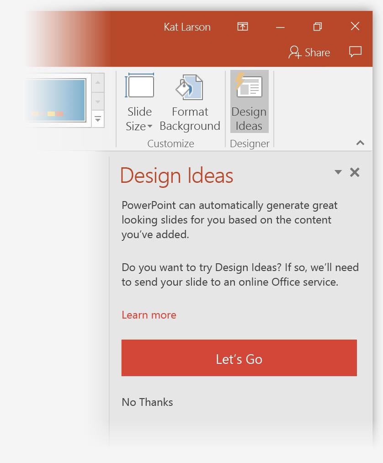Screen dimensions: 383x463
Task: Click the Share button
Action: tap(309, 53)
